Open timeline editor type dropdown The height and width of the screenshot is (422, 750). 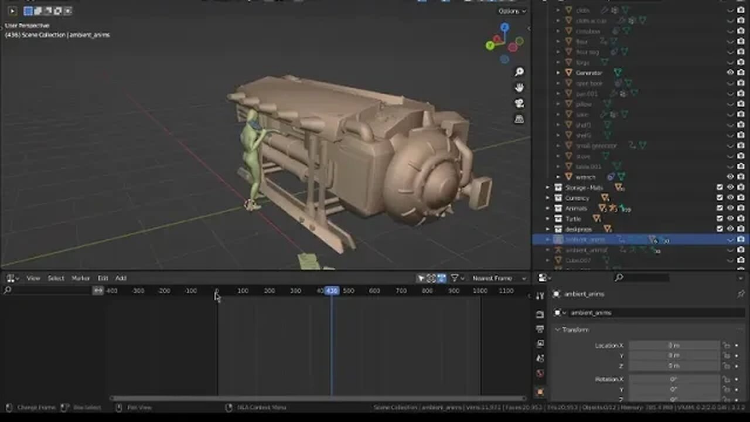pyautogui.click(x=12, y=278)
